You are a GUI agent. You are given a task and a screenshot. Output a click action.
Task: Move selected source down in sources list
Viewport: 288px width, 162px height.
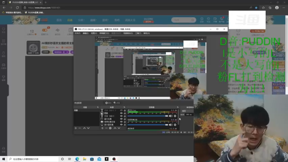tap(119, 128)
